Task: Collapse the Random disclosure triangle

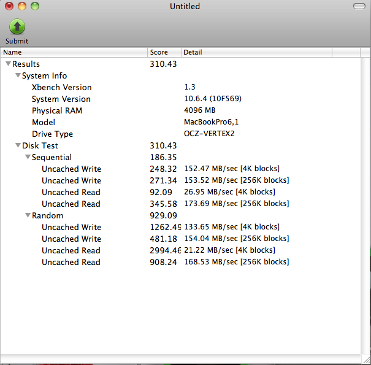Action: tap(28, 215)
